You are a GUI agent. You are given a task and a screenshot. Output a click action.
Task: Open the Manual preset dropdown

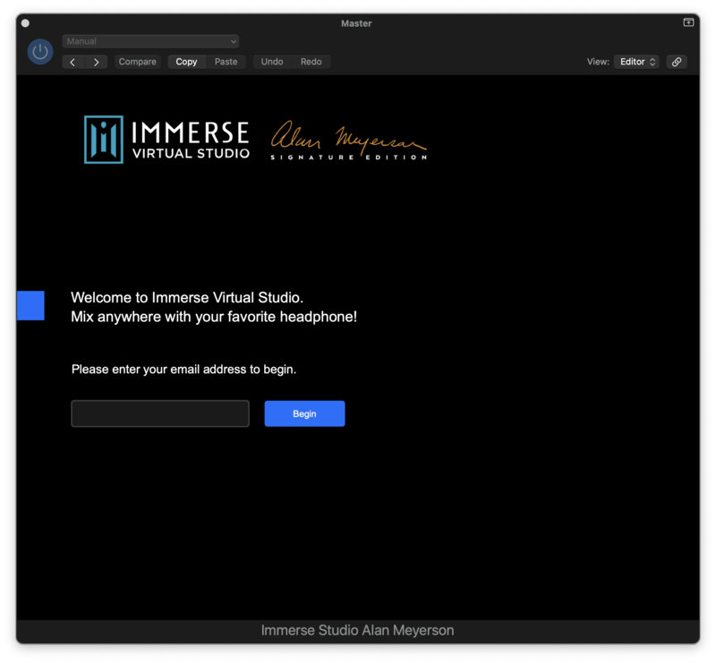point(150,41)
